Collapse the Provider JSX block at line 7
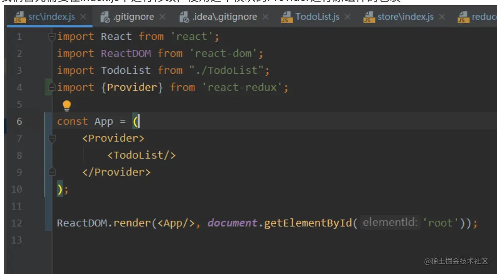497x274 pixels. [x=52, y=139]
